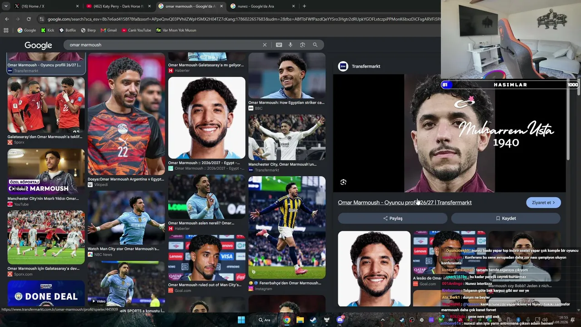
Task: Clear the Google search box text
Action: 265,45
